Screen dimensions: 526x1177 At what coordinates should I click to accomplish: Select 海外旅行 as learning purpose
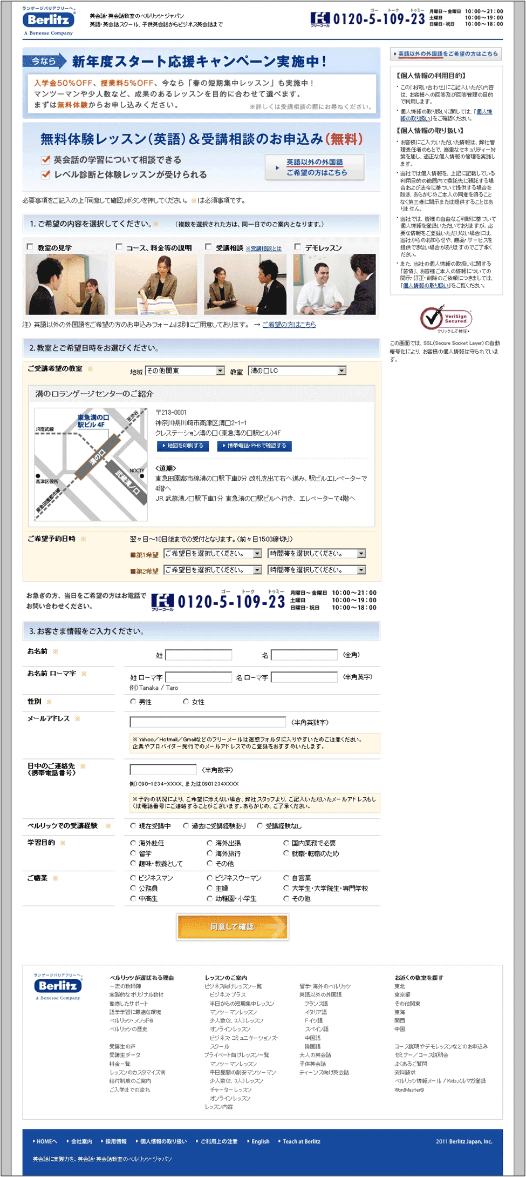[210, 853]
